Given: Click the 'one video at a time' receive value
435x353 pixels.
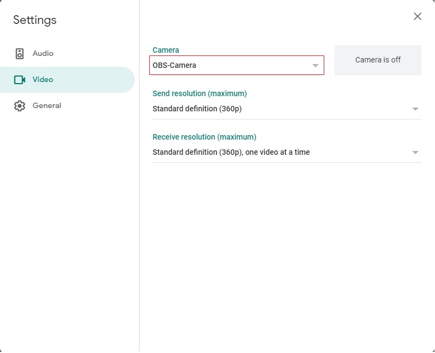Looking at the screenshot, I should tap(278, 152).
